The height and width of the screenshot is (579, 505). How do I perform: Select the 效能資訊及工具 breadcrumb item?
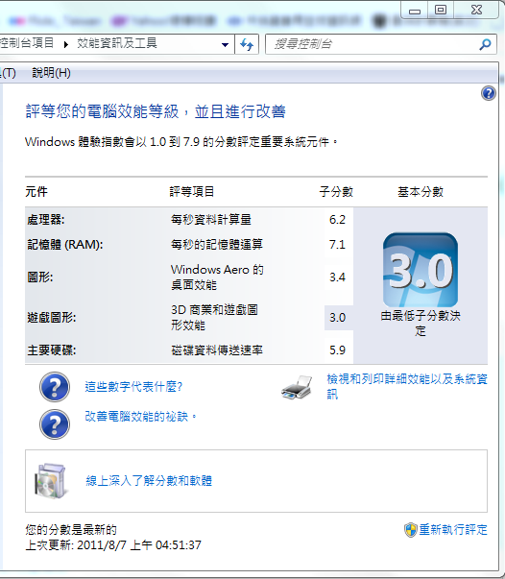pos(117,43)
